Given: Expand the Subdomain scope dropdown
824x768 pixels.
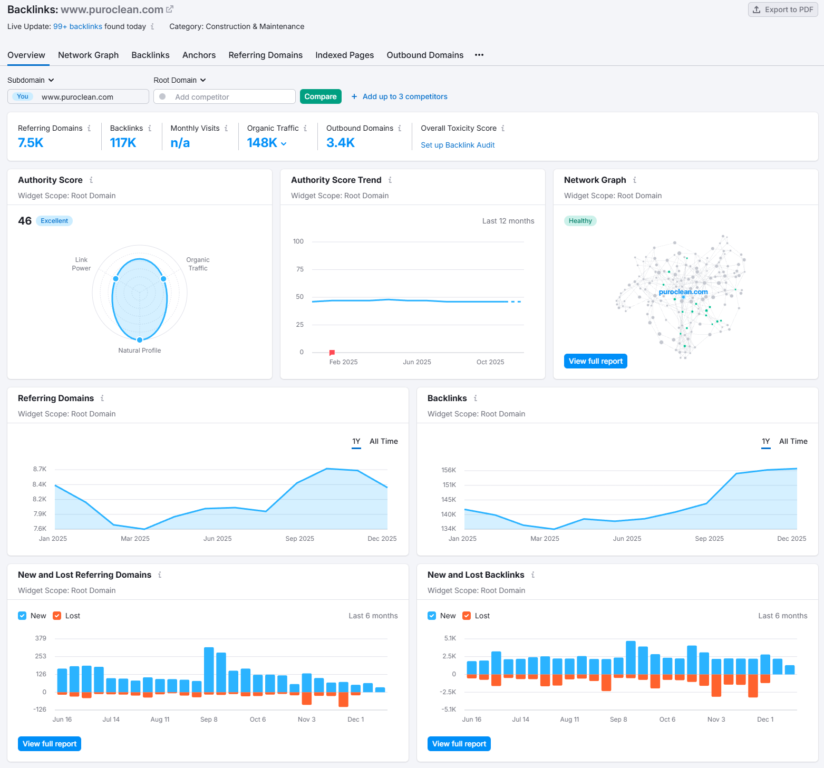Looking at the screenshot, I should click(31, 80).
